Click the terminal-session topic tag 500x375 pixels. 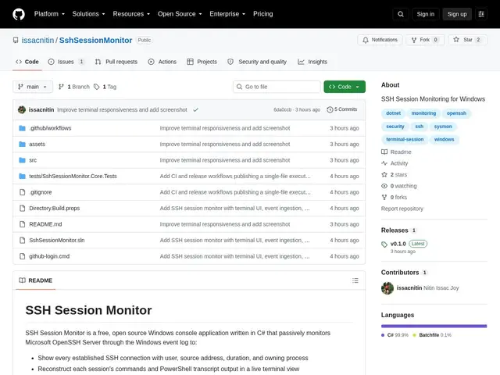[405, 139]
